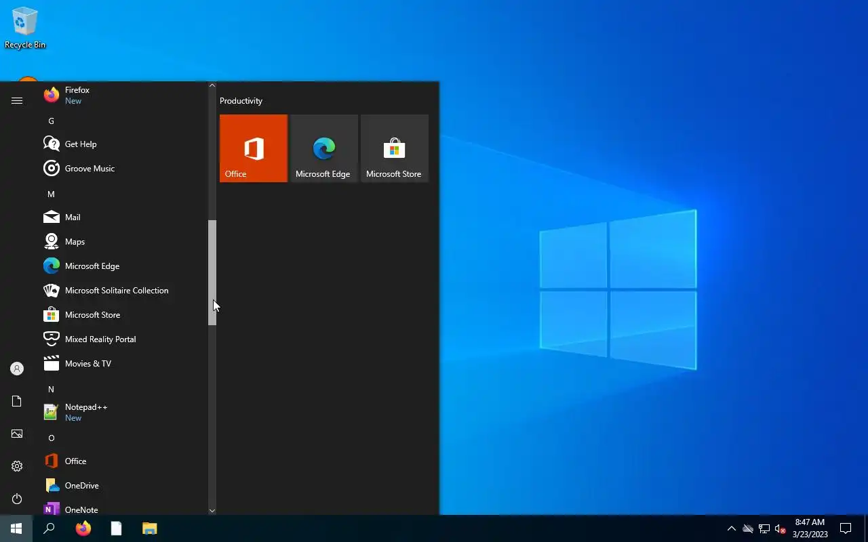This screenshot has height=542, width=868.
Task: Expand the Start menu hamburger navigation
Action: coord(17,100)
